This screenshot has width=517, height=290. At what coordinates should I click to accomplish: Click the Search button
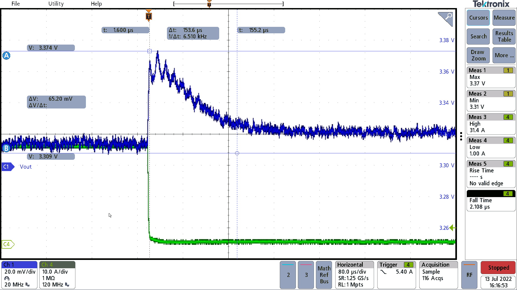point(478,37)
